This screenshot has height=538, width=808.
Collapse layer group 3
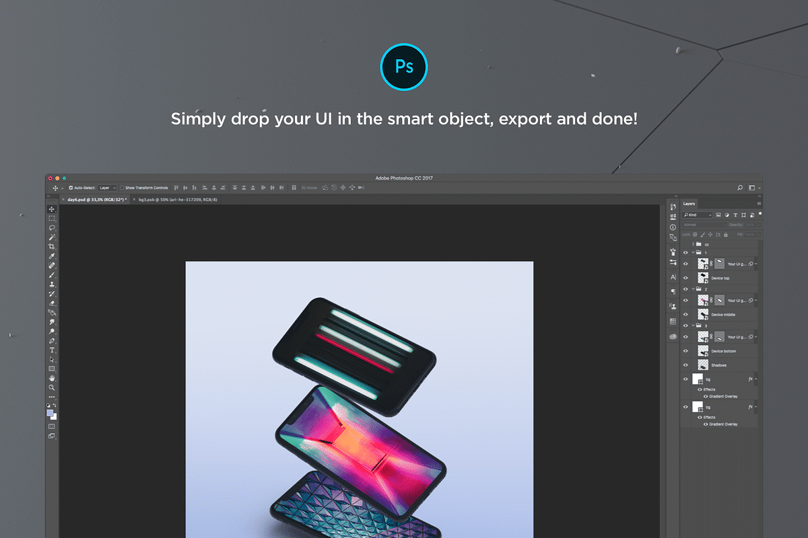pyautogui.click(x=693, y=325)
